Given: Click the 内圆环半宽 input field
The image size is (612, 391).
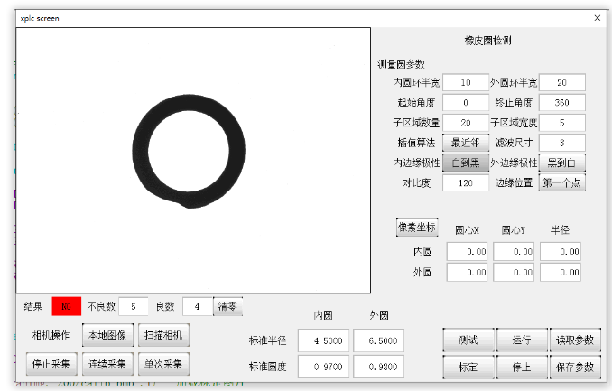Looking at the screenshot, I should [x=466, y=82].
